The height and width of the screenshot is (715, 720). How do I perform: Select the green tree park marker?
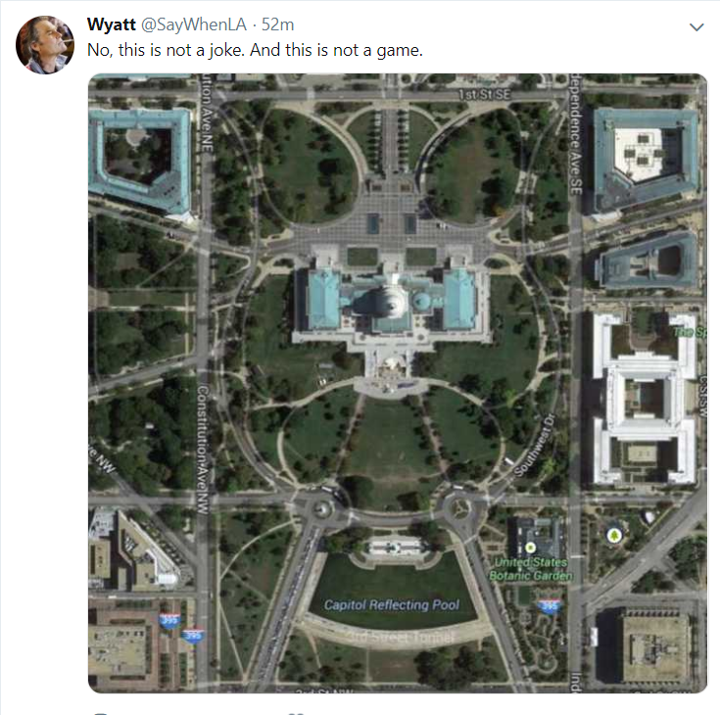pyautogui.click(x=615, y=535)
